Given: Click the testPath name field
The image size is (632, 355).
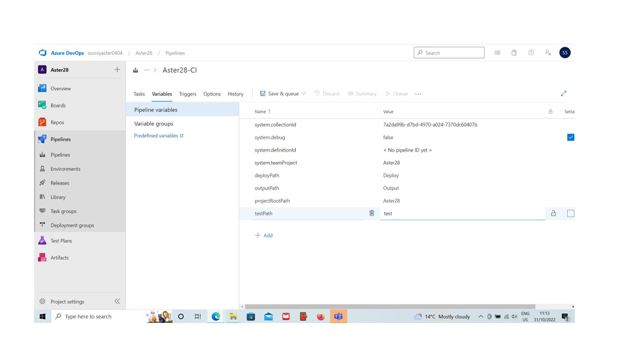Looking at the screenshot, I should click(308, 213).
